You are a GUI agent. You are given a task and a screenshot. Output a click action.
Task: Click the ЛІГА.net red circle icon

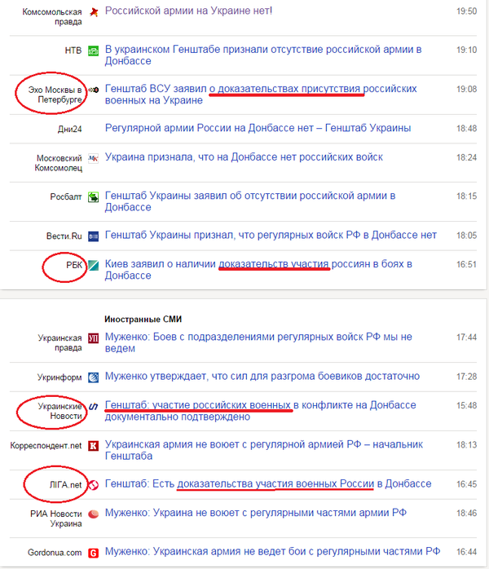tap(93, 485)
